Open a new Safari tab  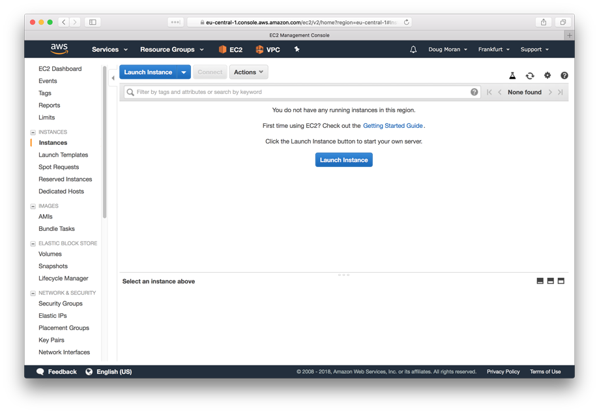[569, 35]
